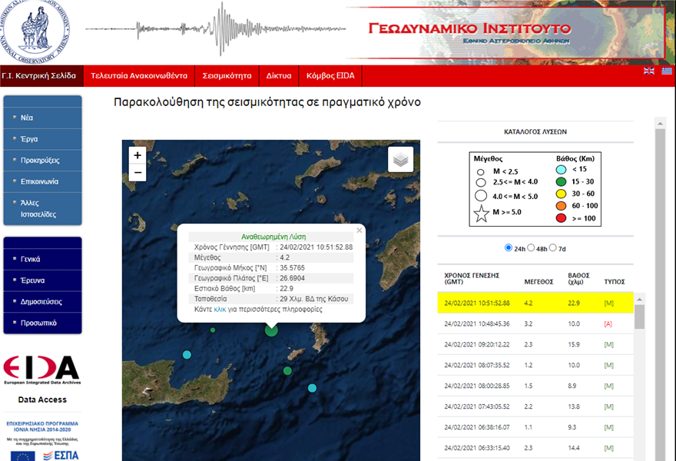Expand the Τελευταία Ανακοινωθέντα menu
The image size is (676, 461).
tap(139, 76)
